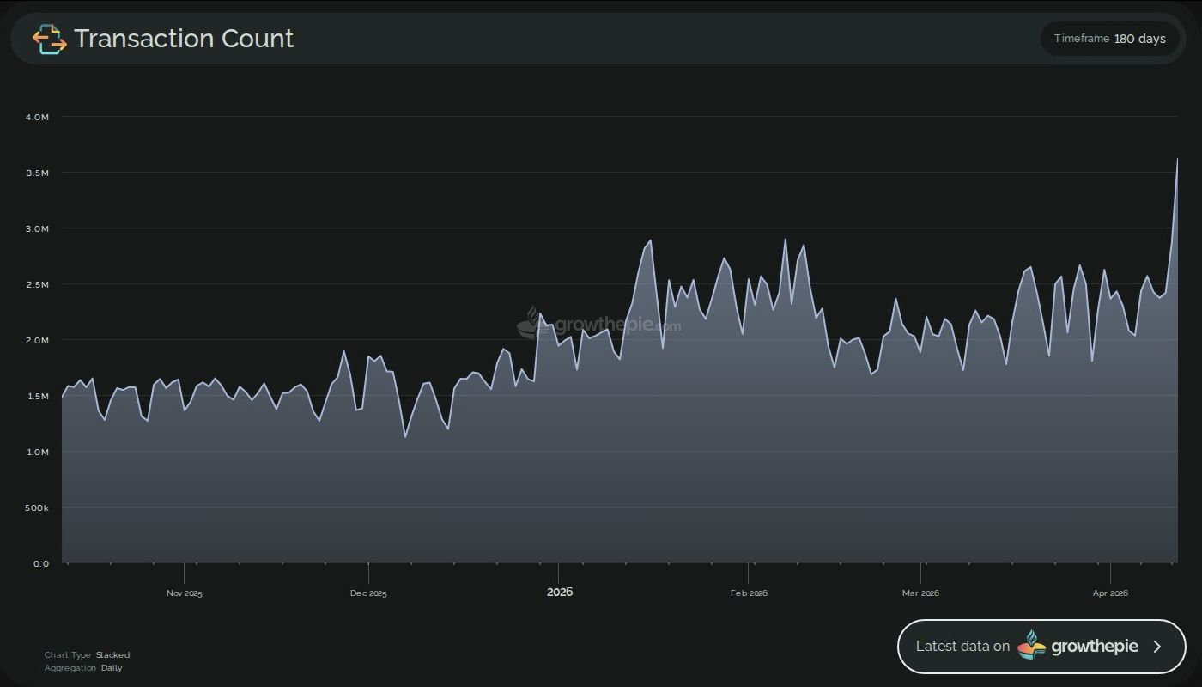Click the Latest data on growthepie button
The height and width of the screenshot is (687, 1202).
click(1041, 647)
